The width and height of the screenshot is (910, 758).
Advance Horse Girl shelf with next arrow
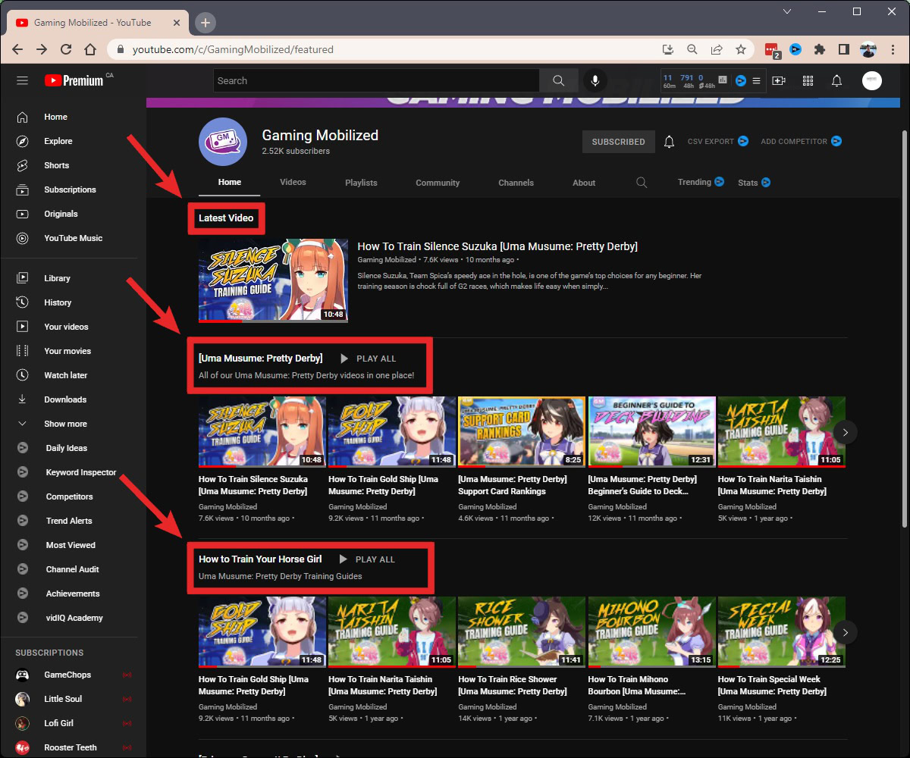point(845,632)
